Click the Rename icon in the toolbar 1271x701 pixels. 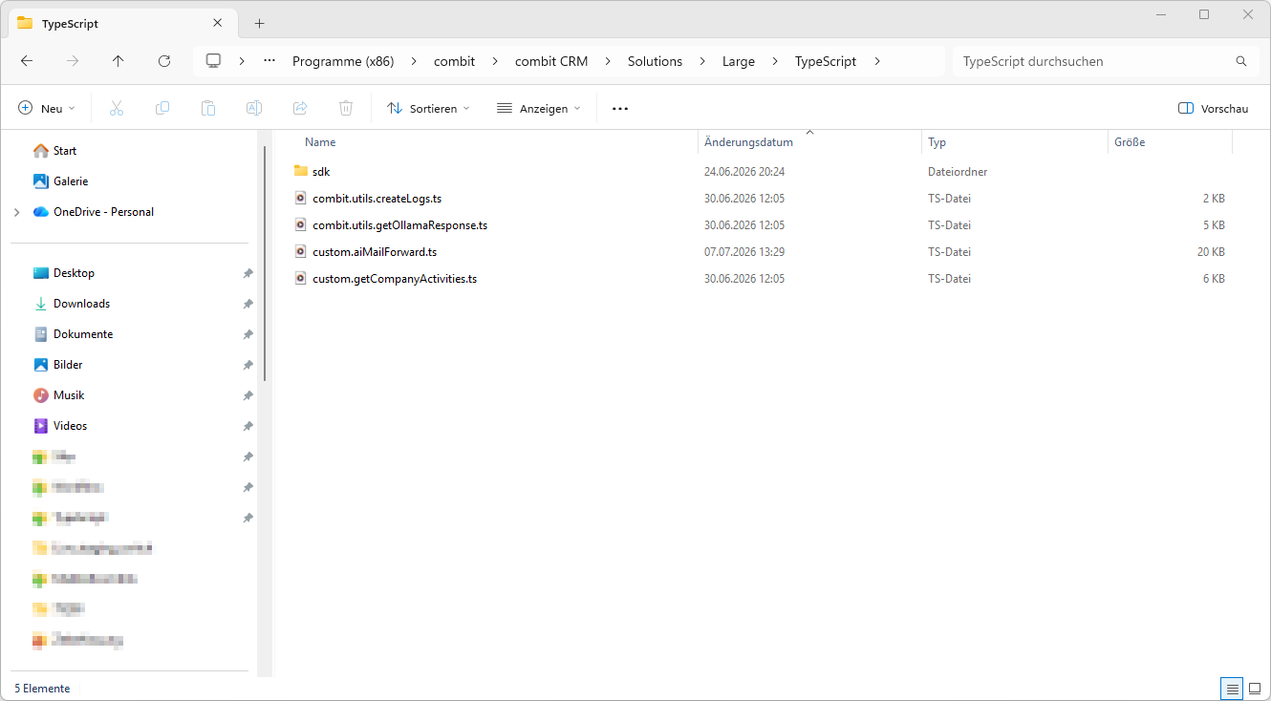pyautogui.click(x=254, y=109)
